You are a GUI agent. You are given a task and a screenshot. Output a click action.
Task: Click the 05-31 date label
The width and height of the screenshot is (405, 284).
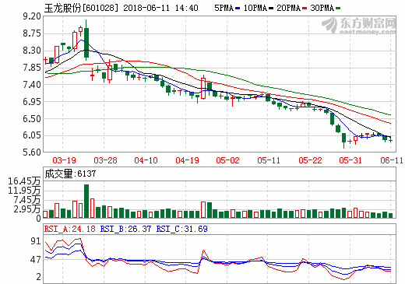350,160
